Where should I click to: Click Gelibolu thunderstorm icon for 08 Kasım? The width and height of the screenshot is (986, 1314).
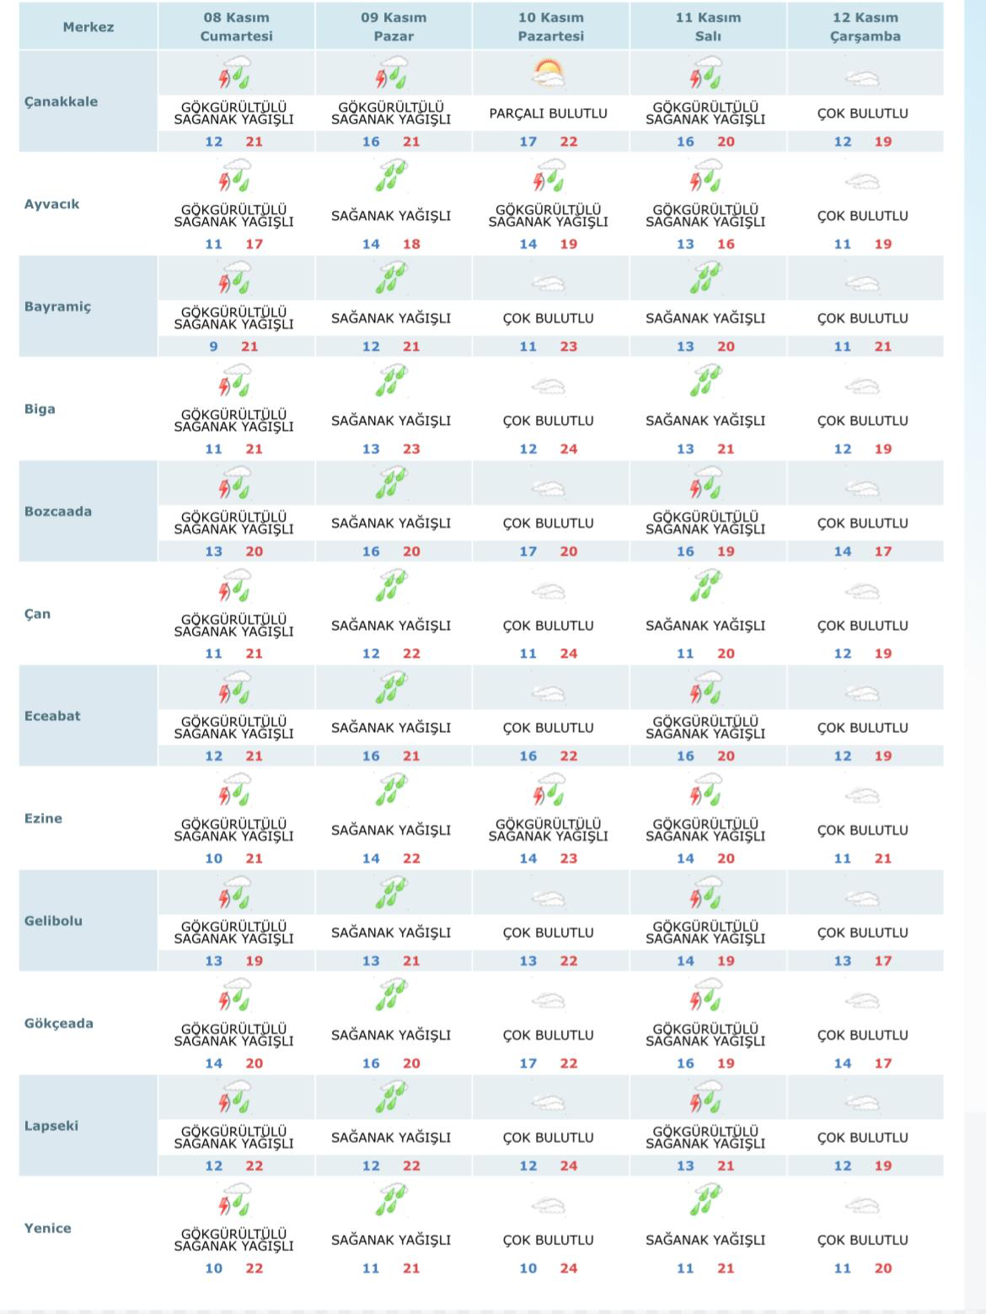click(234, 893)
